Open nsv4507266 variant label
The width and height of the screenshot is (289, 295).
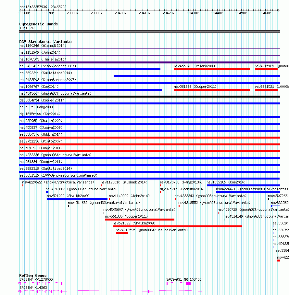(278, 196)
